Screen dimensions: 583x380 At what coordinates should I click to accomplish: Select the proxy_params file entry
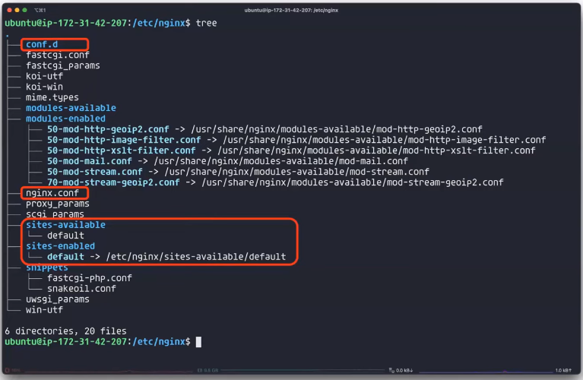[58, 204]
